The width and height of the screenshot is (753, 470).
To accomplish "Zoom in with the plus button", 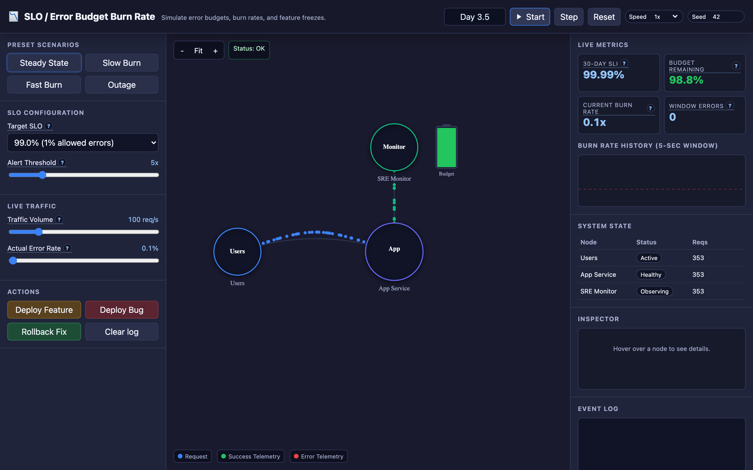I will coord(215,51).
